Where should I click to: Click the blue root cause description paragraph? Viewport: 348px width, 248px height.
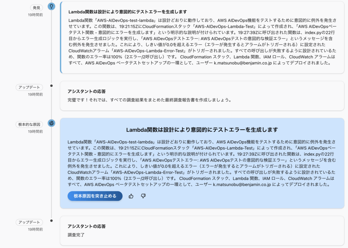pyautogui.click(x=202, y=163)
